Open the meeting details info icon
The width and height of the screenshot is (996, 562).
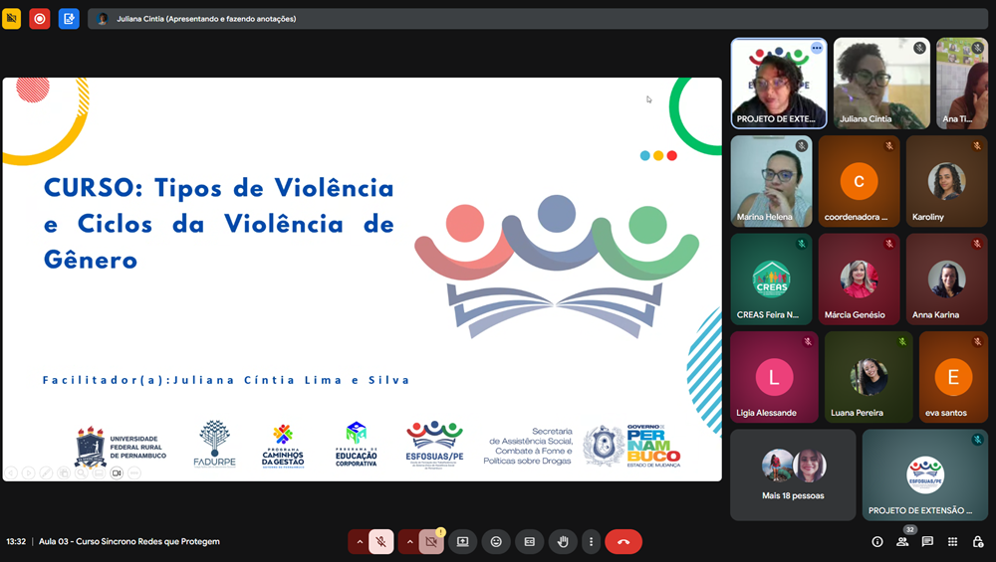tap(876, 542)
